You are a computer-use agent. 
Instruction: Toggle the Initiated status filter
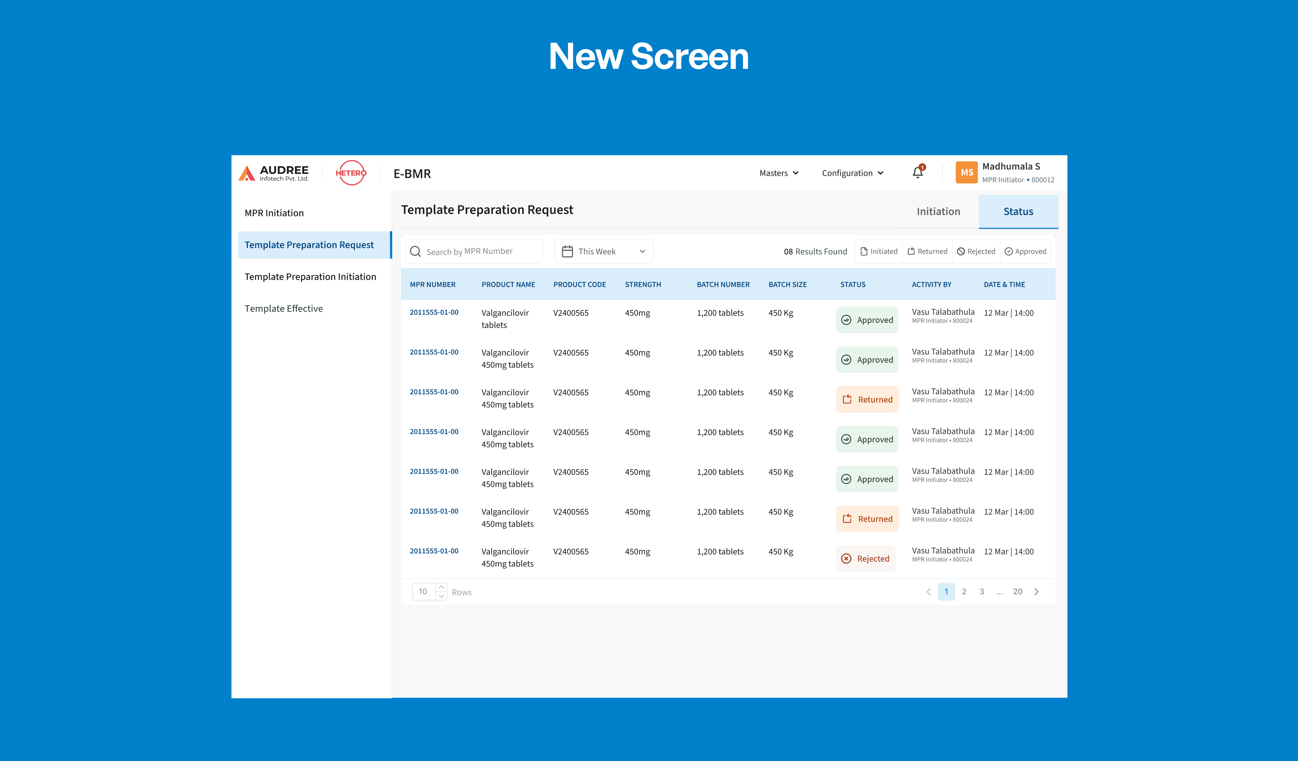tap(879, 252)
